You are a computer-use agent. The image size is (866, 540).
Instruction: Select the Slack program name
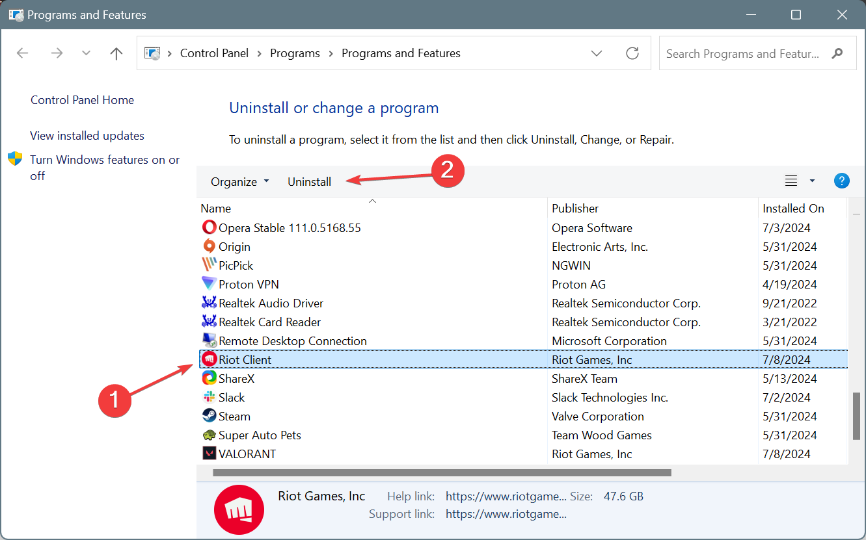[x=232, y=398]
